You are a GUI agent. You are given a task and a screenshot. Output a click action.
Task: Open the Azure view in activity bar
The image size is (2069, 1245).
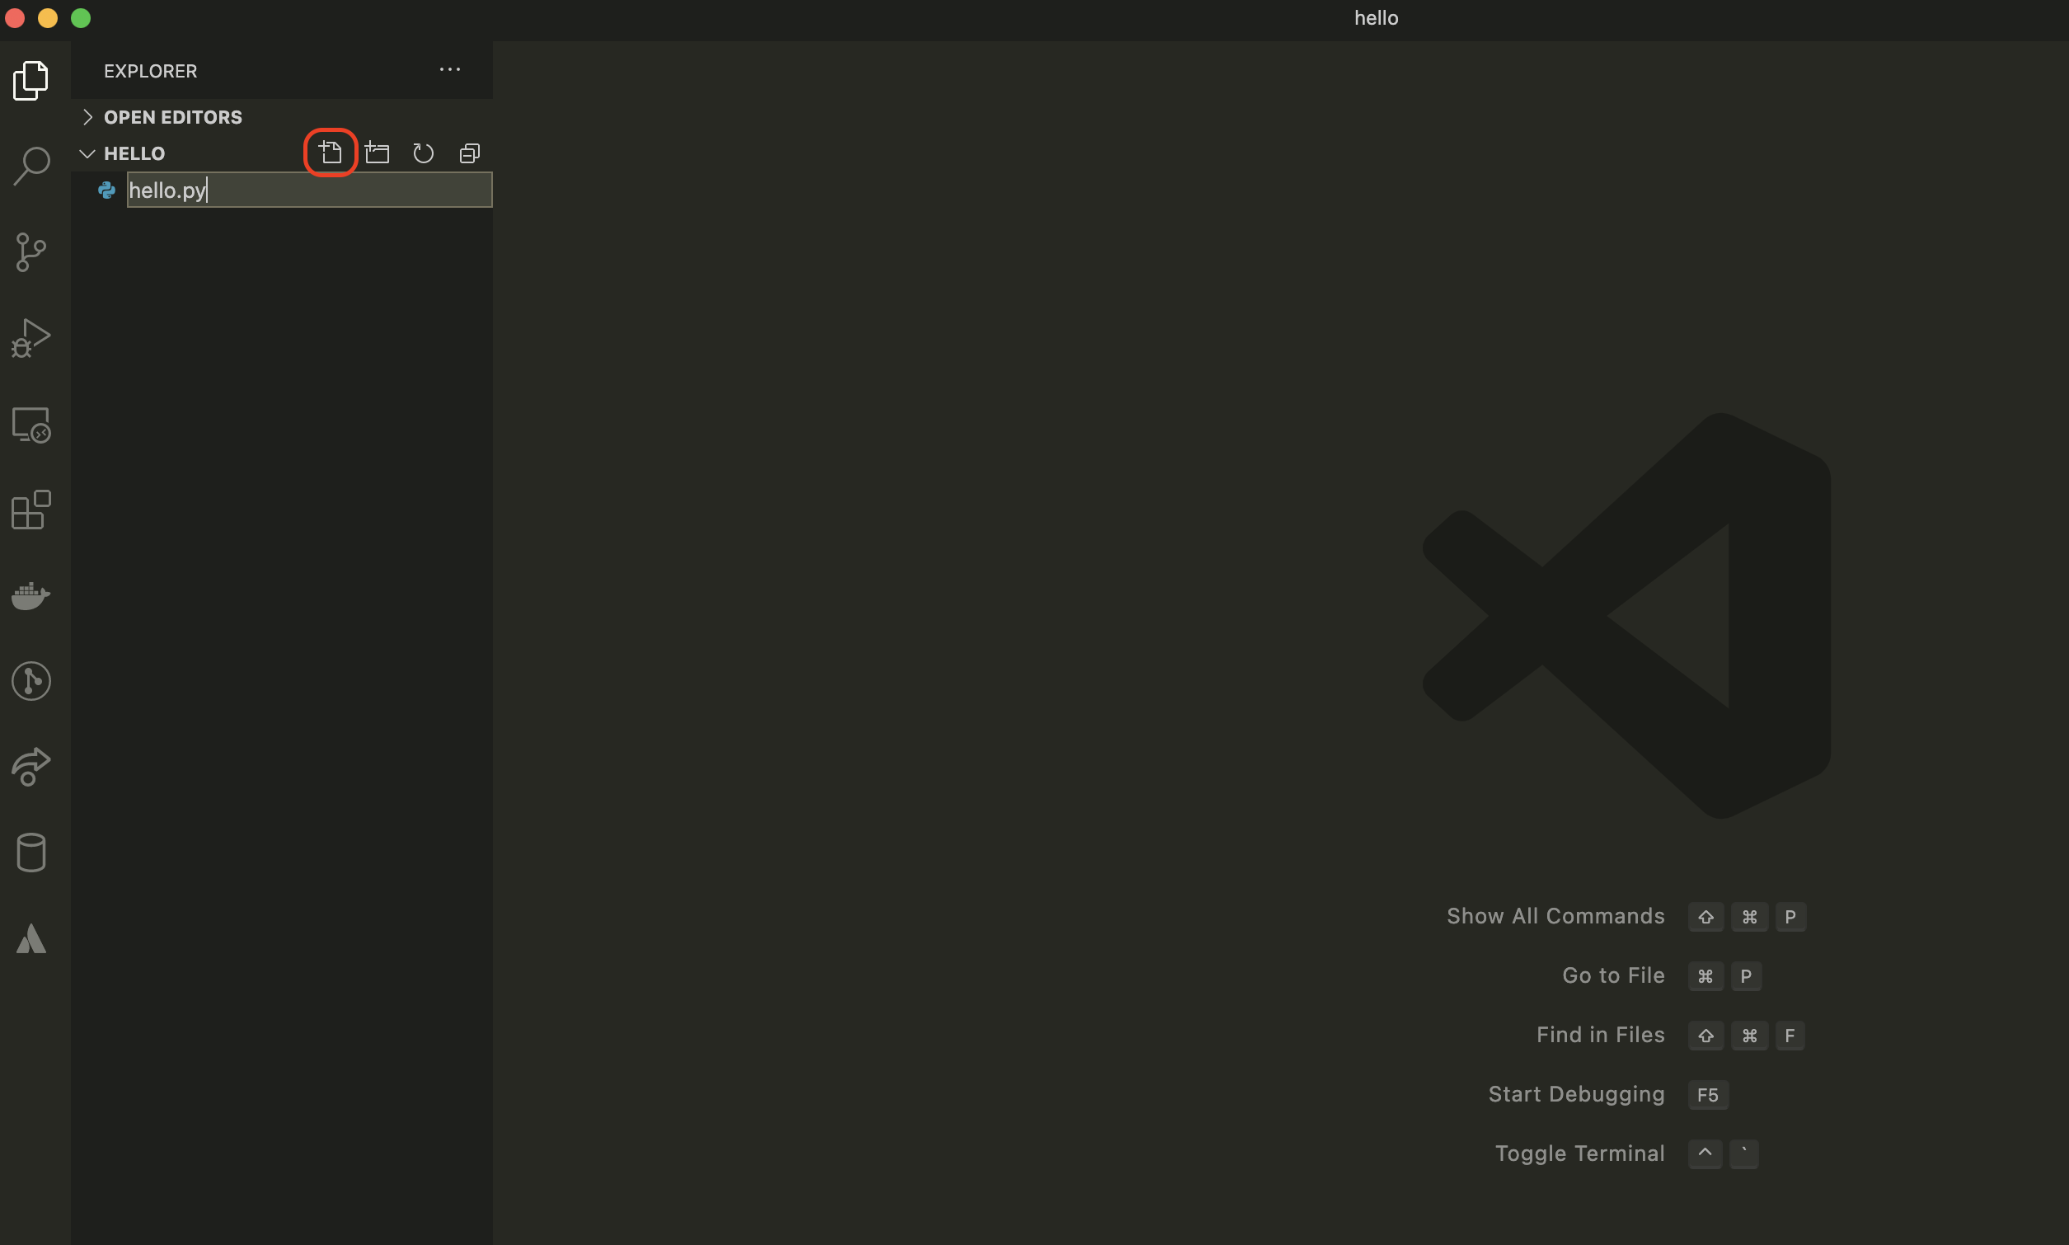(32, 939)
